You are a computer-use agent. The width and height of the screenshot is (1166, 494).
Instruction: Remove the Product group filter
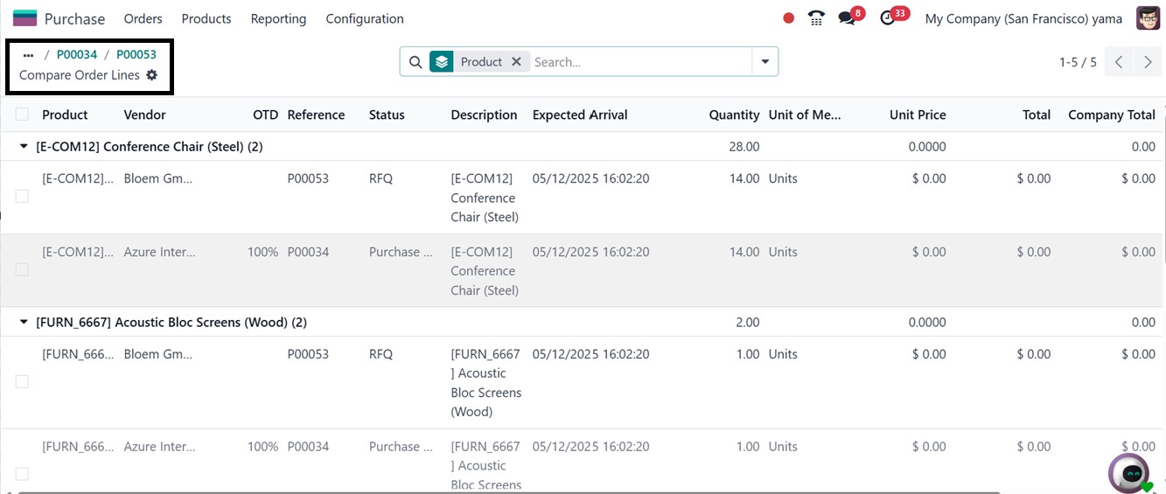click(516, 62)
